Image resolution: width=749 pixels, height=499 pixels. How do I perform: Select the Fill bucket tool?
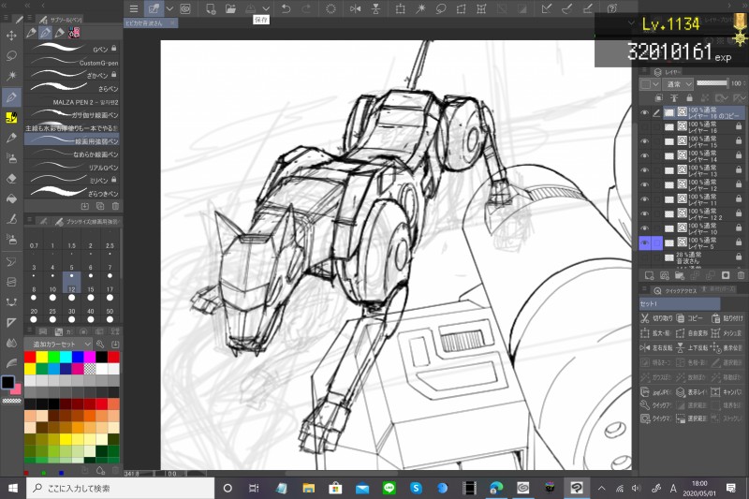(12, 198)
